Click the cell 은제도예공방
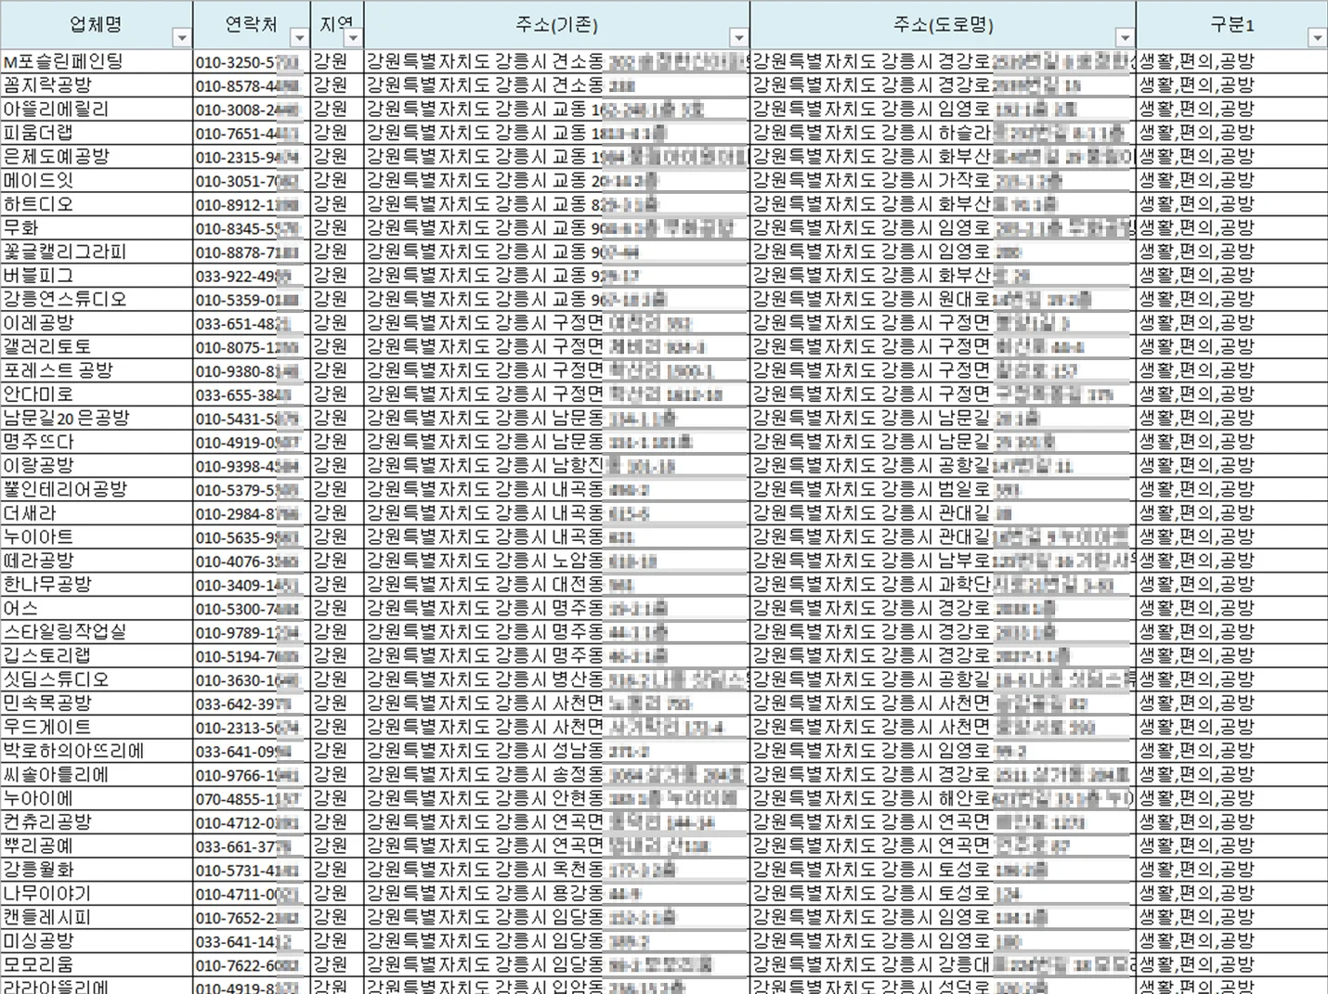 [97, 157]
